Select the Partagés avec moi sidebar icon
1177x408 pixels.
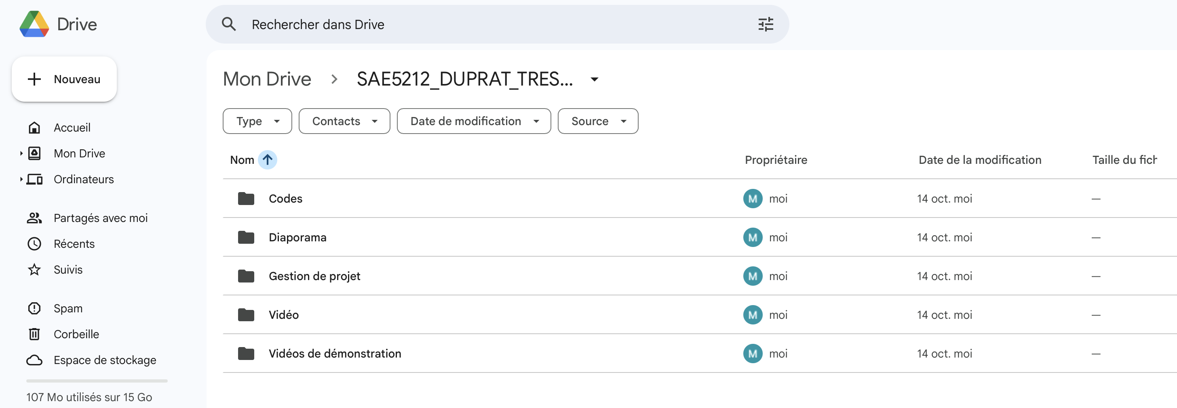point(34,218)
